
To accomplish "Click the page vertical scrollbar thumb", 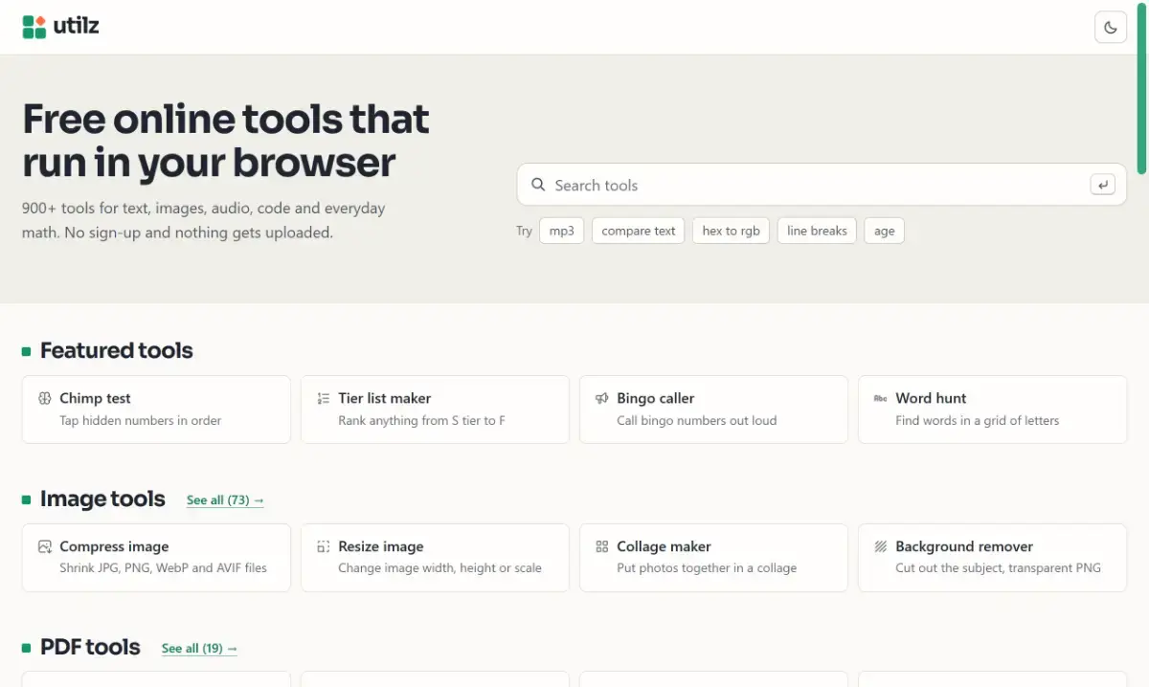I will coord(1141,88).
